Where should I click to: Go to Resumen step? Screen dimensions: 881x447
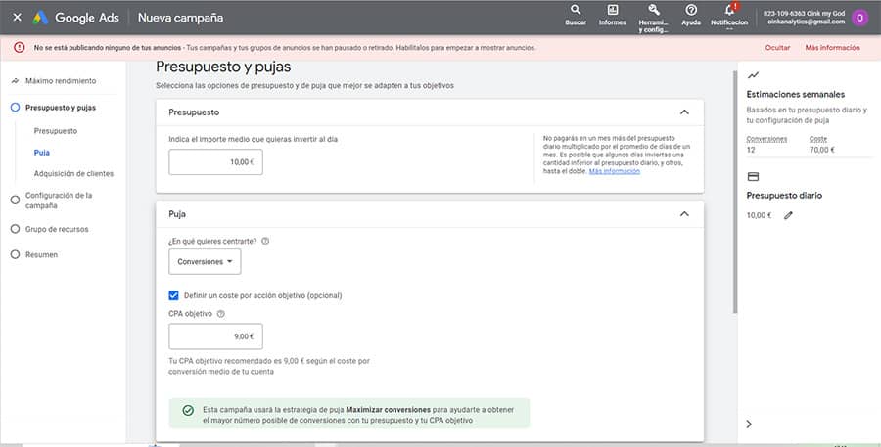tap(41, 254)
